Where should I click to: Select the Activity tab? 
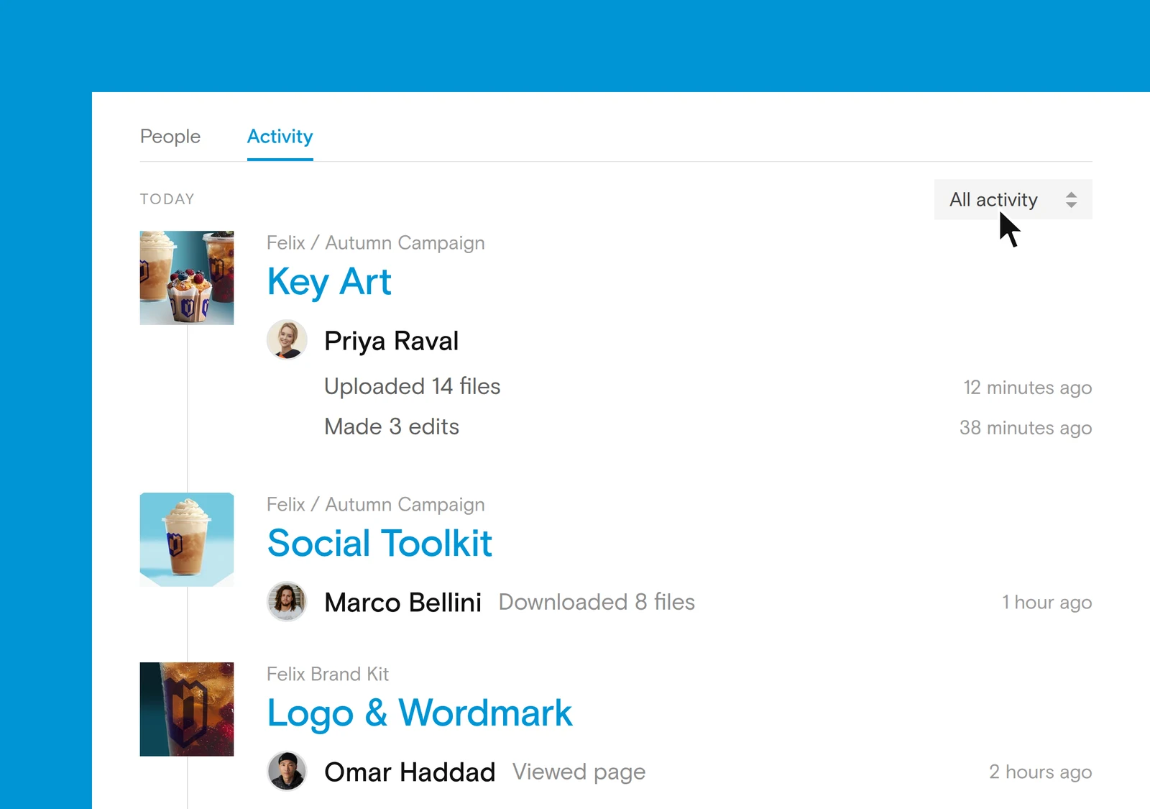280,137
